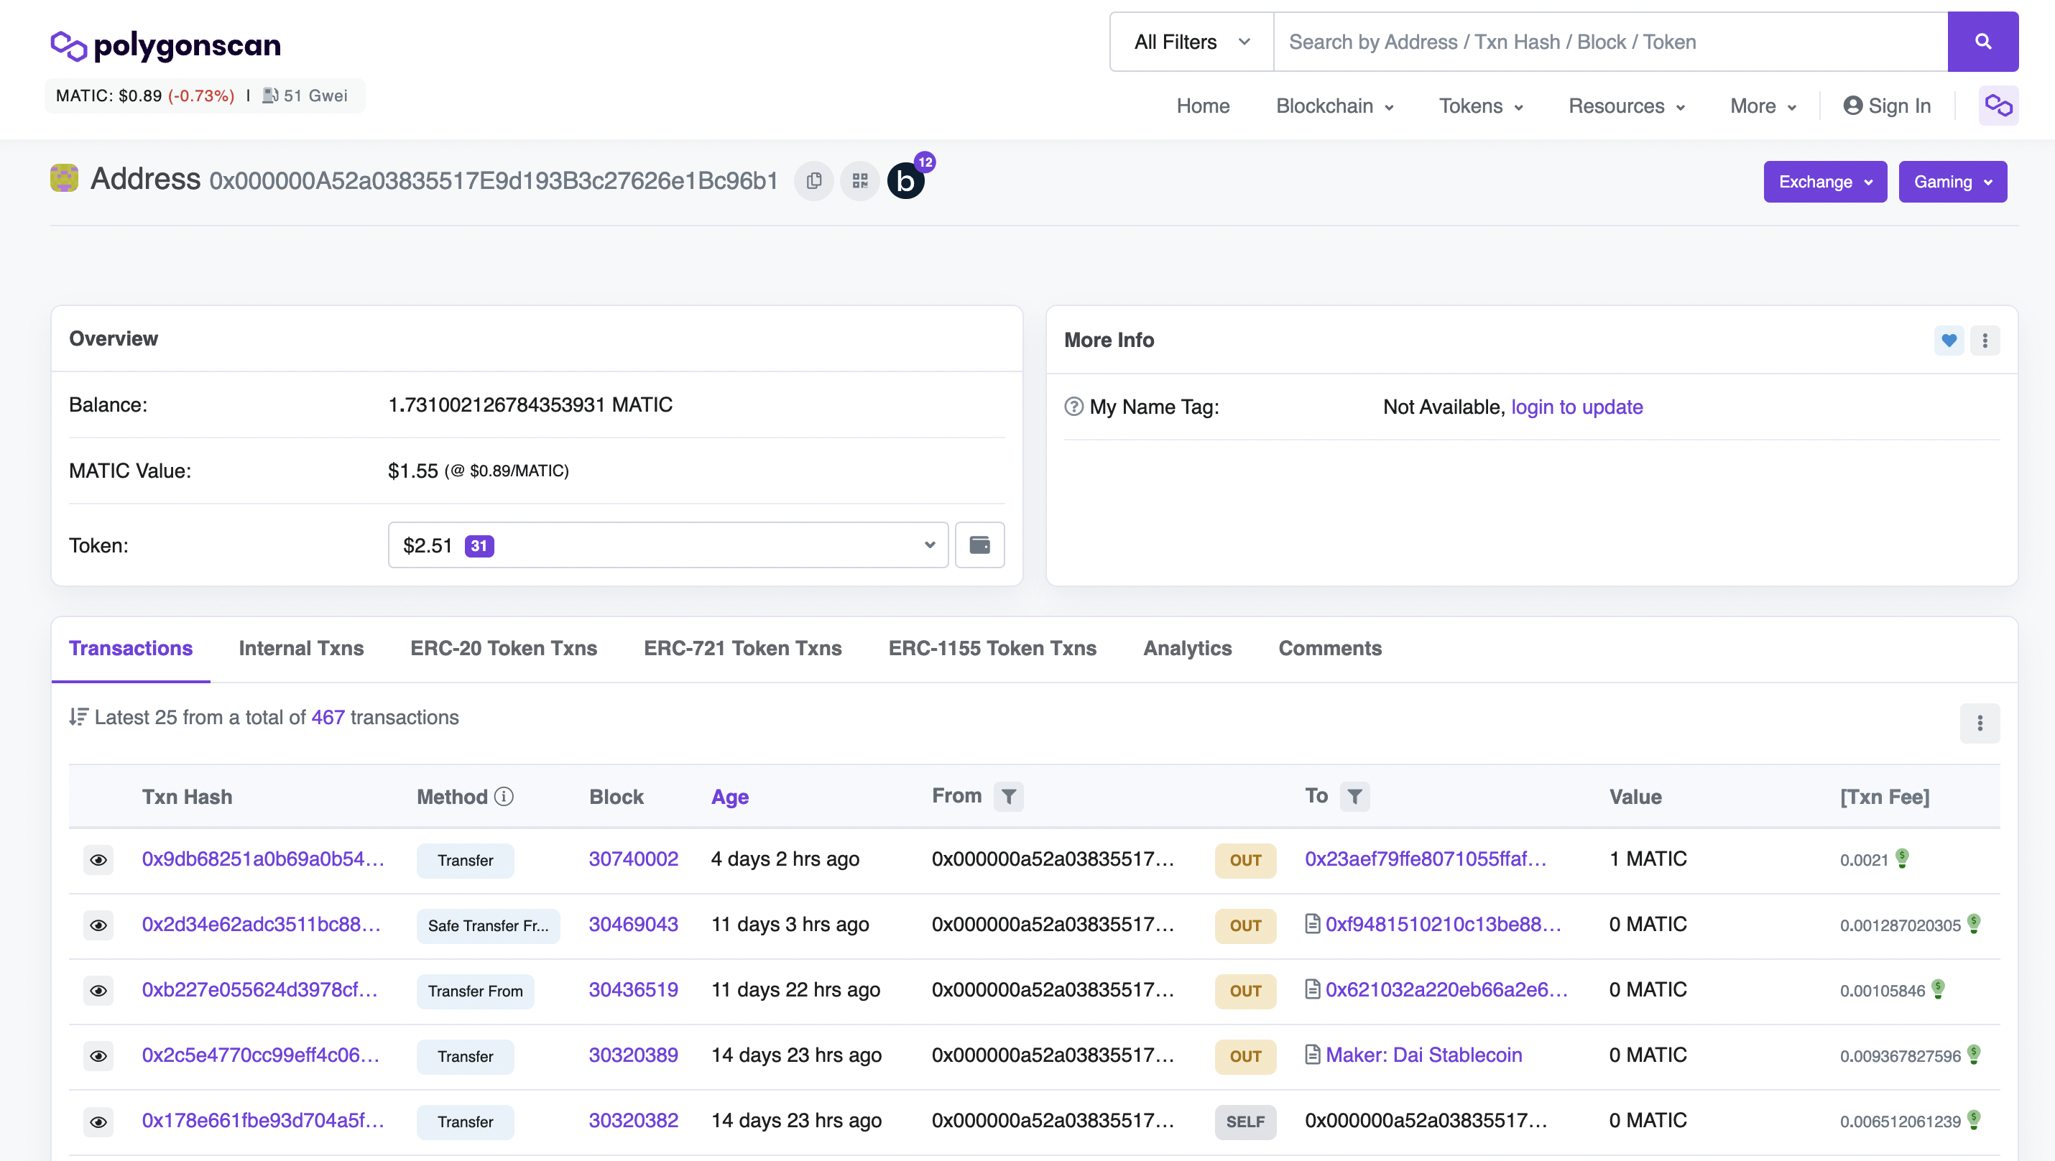Image resolution: width=2055 pixels, height=1161 pixels.
Task: Open the Blockscan chat 'b' icon
Action: (905, 181)
